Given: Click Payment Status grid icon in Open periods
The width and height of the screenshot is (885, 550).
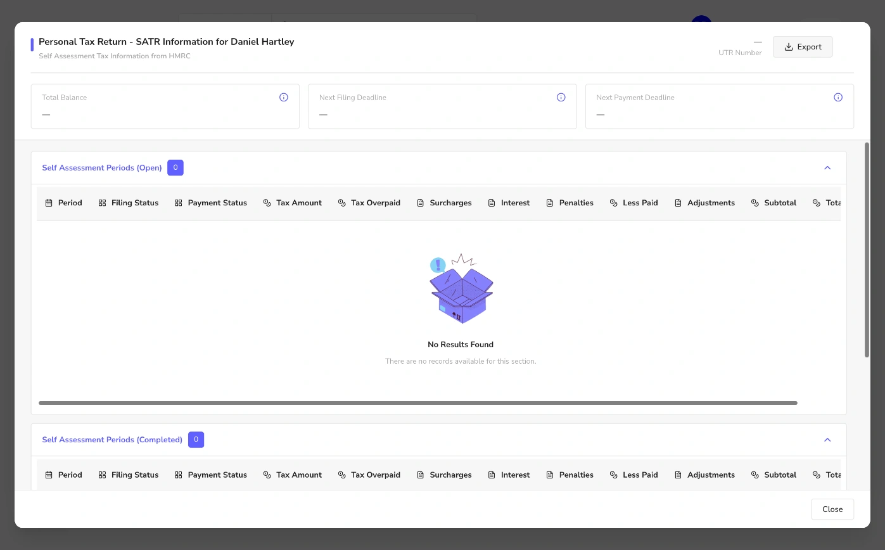Looking at the screenshot, I should point(179,203).
